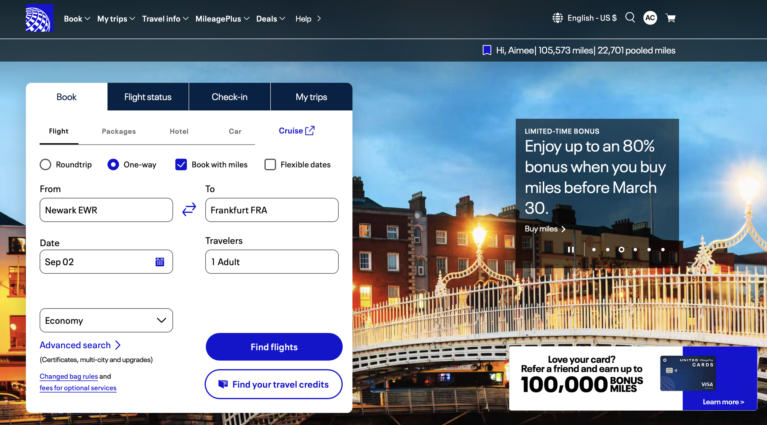Expand the MileagePlus menu

coord(222,19)
